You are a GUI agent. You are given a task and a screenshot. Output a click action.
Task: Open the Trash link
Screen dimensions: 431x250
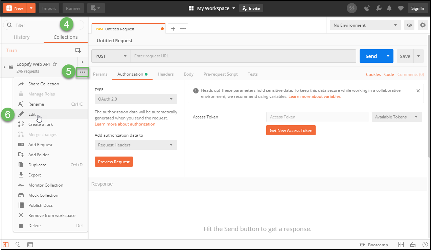[x=12, y=50]
